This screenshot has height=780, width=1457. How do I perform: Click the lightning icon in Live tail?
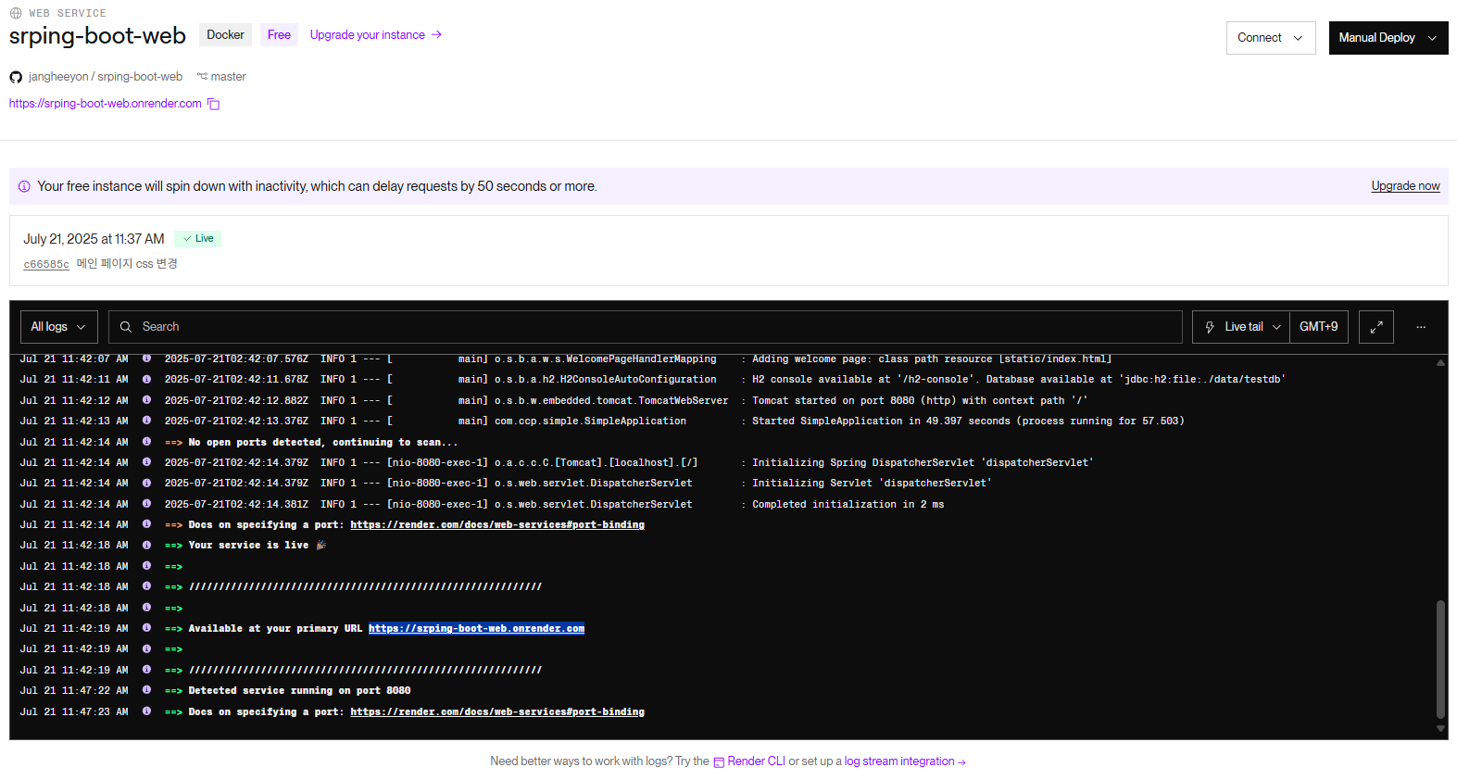tap(1210, 327)
